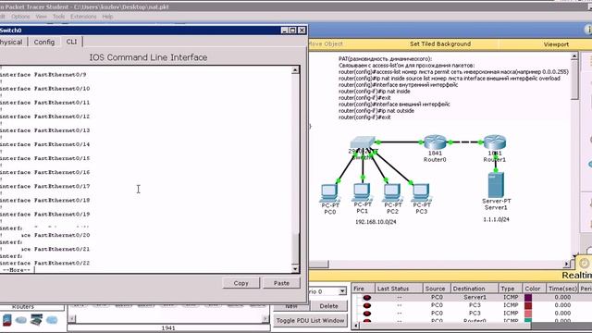Open the Extensions menu
The width and height of the screenshot is (592, 333).
tap(83, 17)
